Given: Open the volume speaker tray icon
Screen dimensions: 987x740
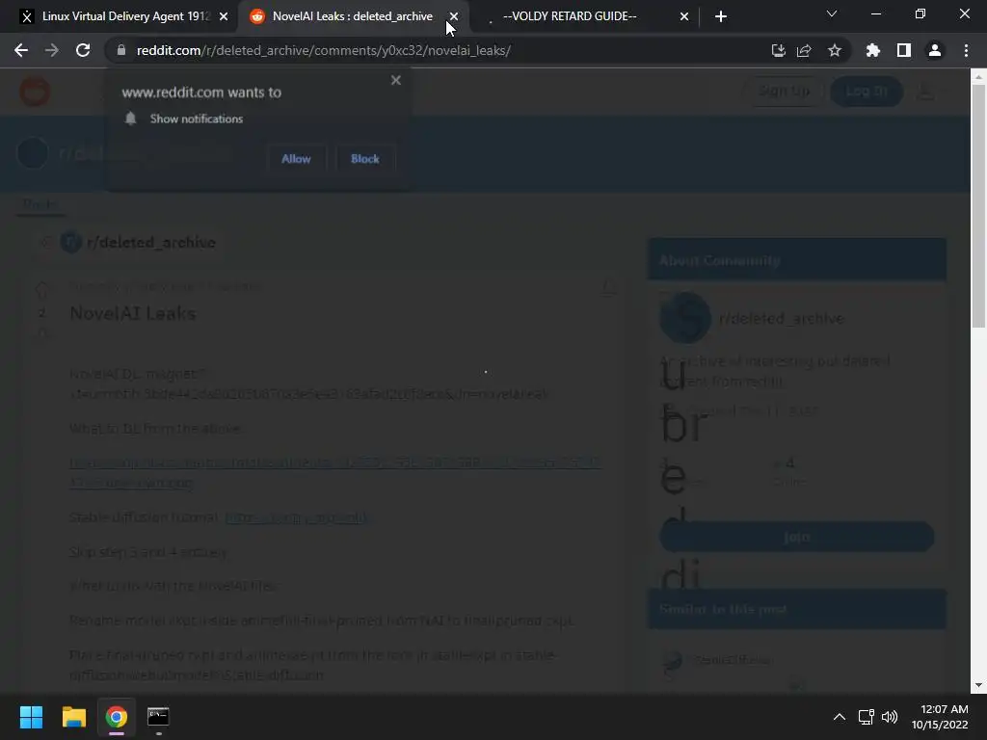Looking at the screenshot, I should click(890, 717).
